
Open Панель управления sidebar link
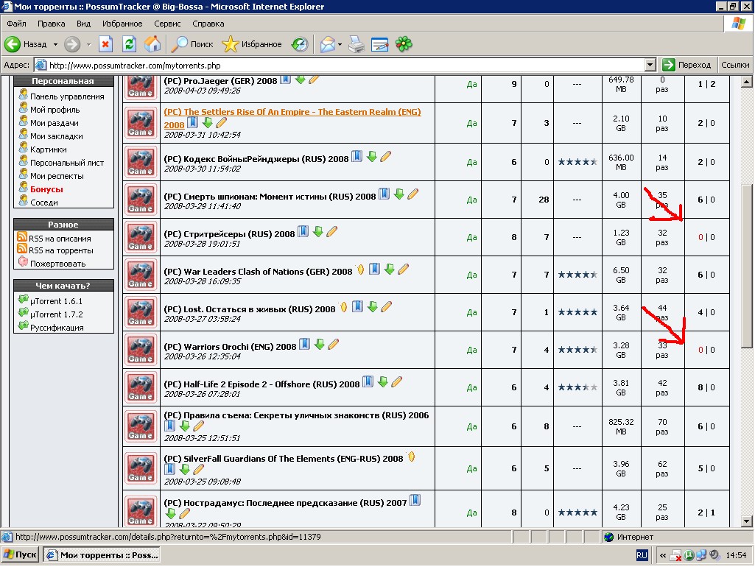67,96
